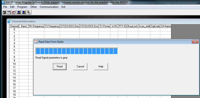The height and width of the screenshot is (98, 200).
Task: Click the Write to radio toolbar icon
Action: tap(24, 12)
